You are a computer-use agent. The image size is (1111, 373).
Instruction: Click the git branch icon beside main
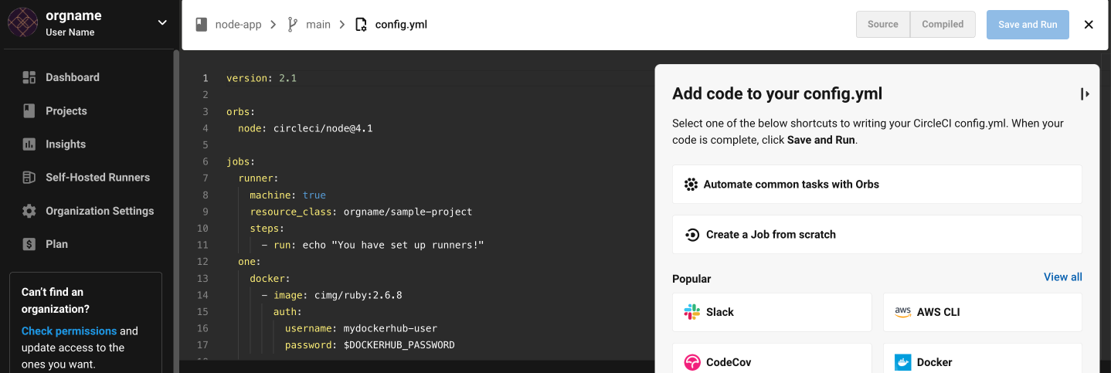[x=293, y=25]
